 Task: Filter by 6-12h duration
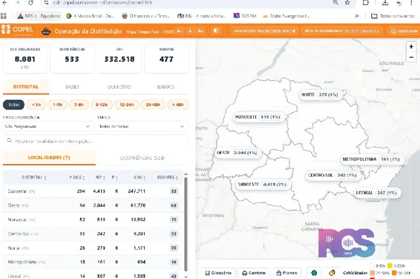tap(101, 104)
